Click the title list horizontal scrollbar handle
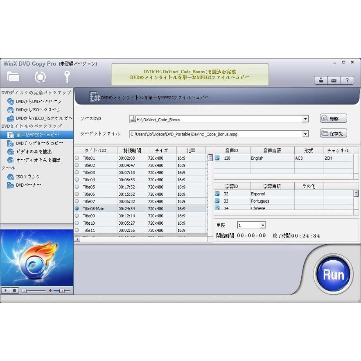Viewport: 361px width, 361px height. coord(77,239)
